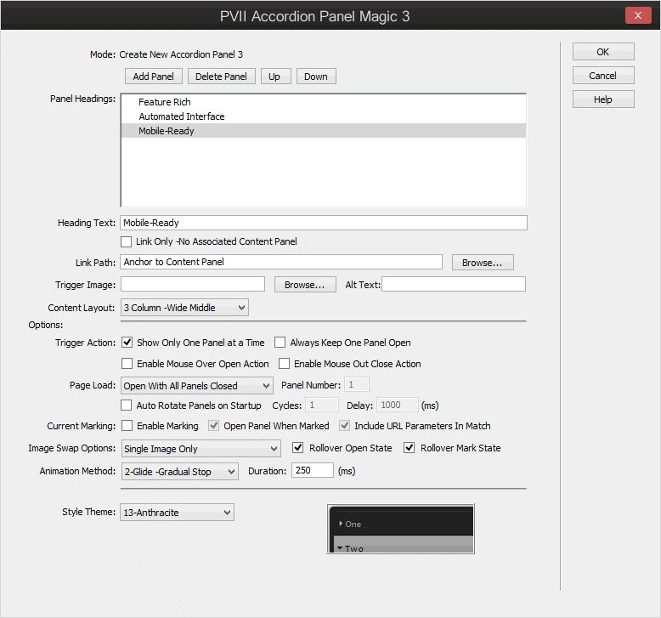Open the Page Load dropdown
Image resolution: width=661 pixels, height=618 pixels.
pyautogui.click(x=197, y=386)
